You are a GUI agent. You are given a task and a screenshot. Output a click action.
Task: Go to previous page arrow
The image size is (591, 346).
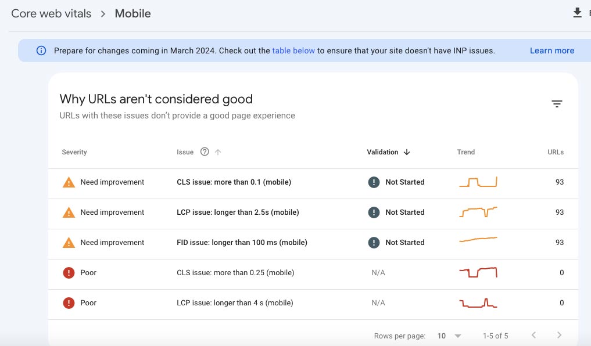point(533,335)
